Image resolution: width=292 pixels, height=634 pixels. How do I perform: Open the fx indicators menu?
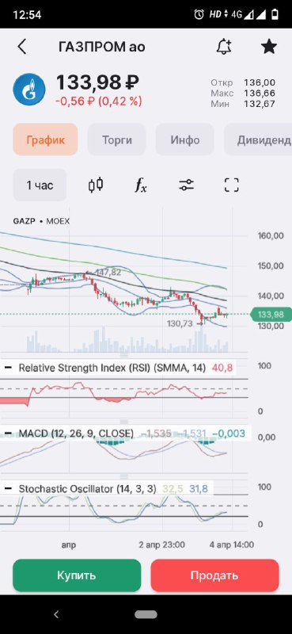coord(141,185)
